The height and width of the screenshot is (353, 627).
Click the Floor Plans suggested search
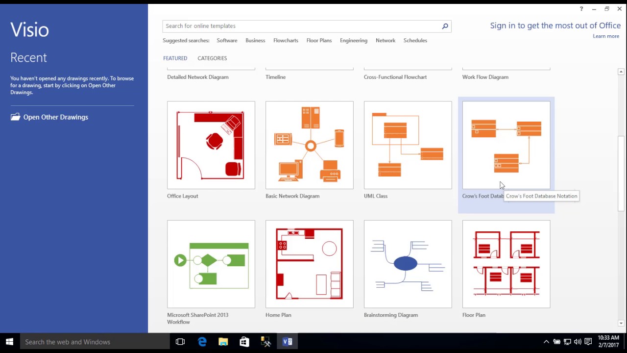(319, 41)
